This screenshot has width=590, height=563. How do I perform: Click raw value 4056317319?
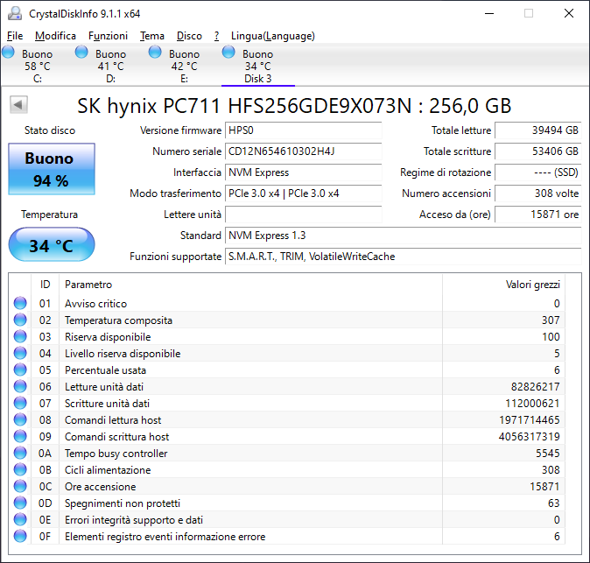pos(529,437)
